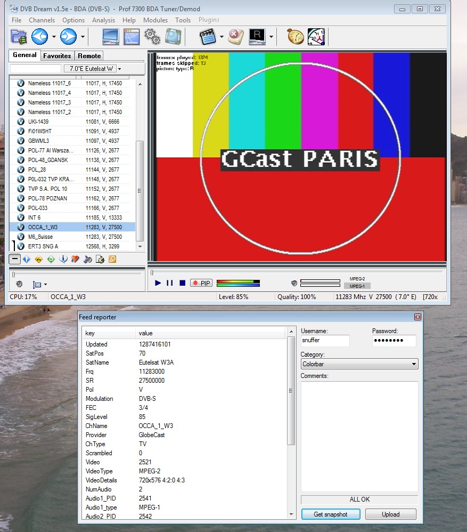
Task: Switch to the Favorites tab
Action: click(57, 56)
